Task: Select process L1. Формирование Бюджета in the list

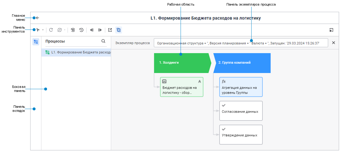Action: (x=76, y=52)
